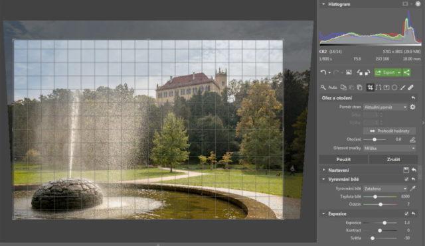Open the Ořezové značky dropdown

[x=389, y=149]
